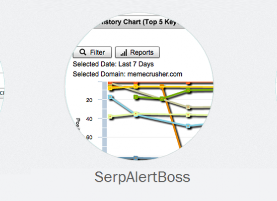The image size is (277, 201).
Task: Open the SerpAlertBoss title link
Action: pos(142,177)
